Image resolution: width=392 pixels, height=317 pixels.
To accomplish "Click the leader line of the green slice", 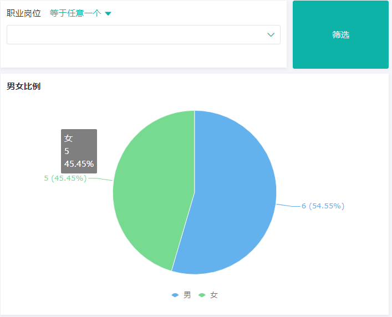I will click(100, 179).
